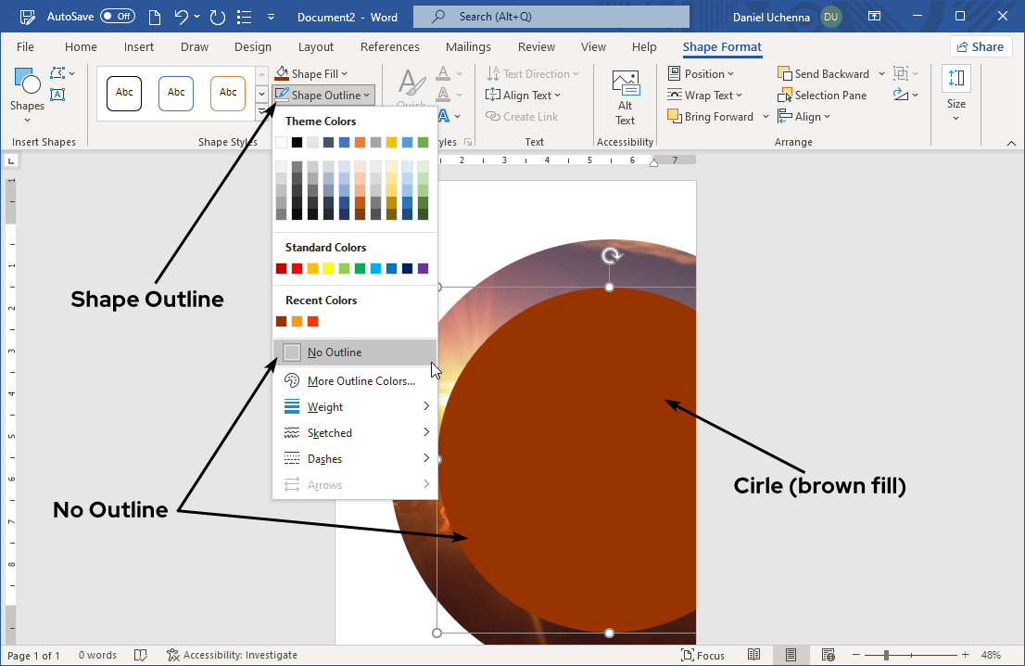Click the Search box in title bar
1025x666 pixels.
[x=551, y=17]
